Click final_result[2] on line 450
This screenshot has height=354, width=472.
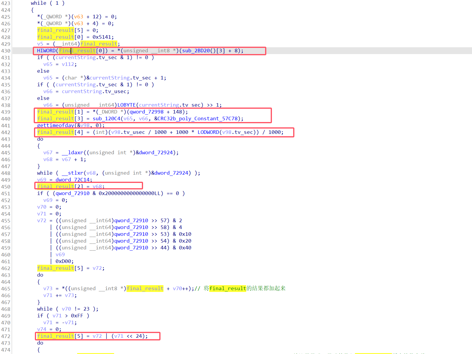(60, 187)
